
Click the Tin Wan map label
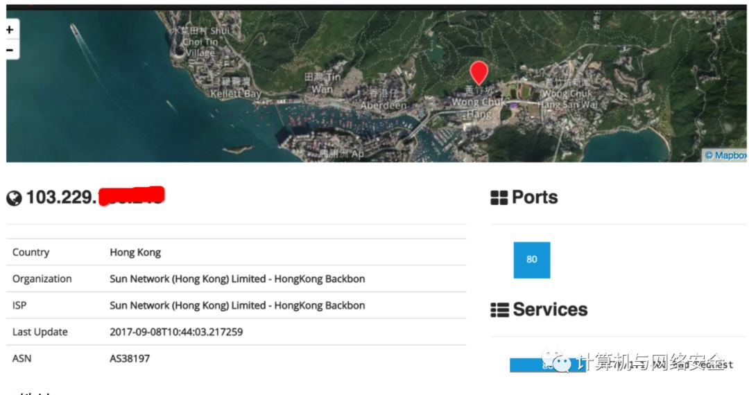323,84
